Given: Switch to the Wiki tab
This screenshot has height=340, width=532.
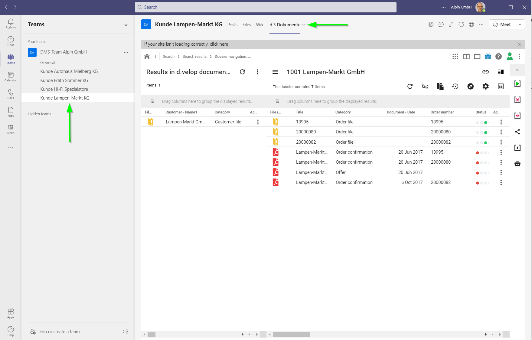Looking at the screenshot, I should coord(260,25).
